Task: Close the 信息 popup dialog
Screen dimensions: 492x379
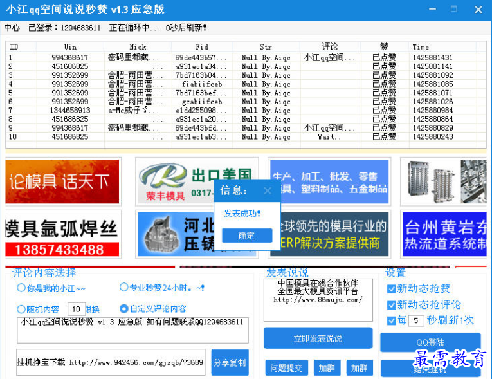Action: pos(268,190)
